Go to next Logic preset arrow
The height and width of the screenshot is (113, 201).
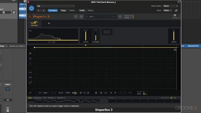[x=44, y=10]
